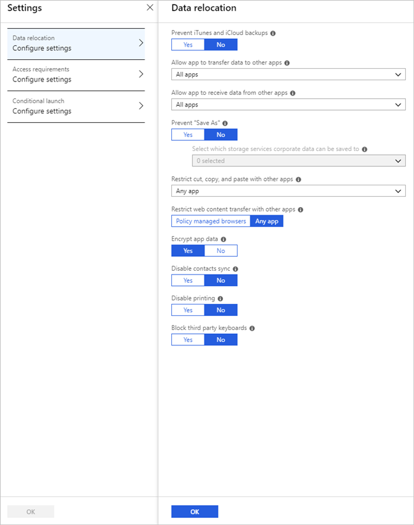Open Conditional launch settings

[x=76, y=106]
